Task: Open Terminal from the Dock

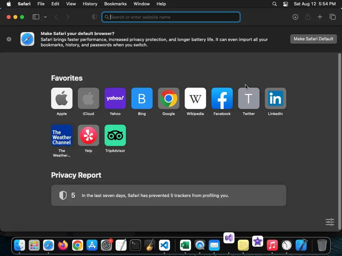Action: click(135, 245)
